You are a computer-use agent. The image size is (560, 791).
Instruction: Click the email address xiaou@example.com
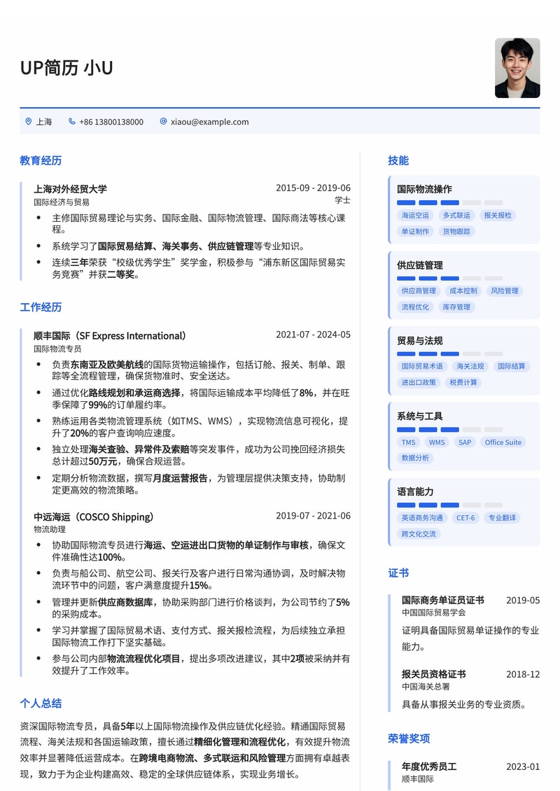[x=209, y=121]
